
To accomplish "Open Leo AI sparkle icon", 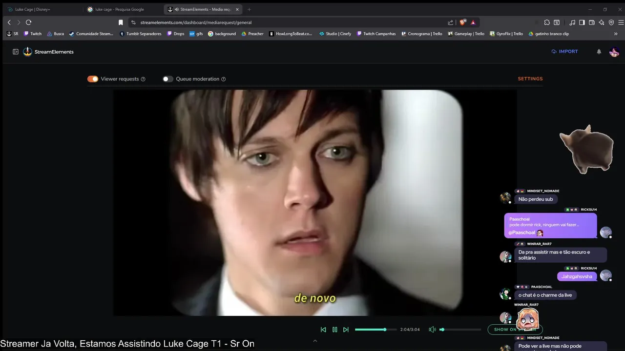I will point(602,22).
